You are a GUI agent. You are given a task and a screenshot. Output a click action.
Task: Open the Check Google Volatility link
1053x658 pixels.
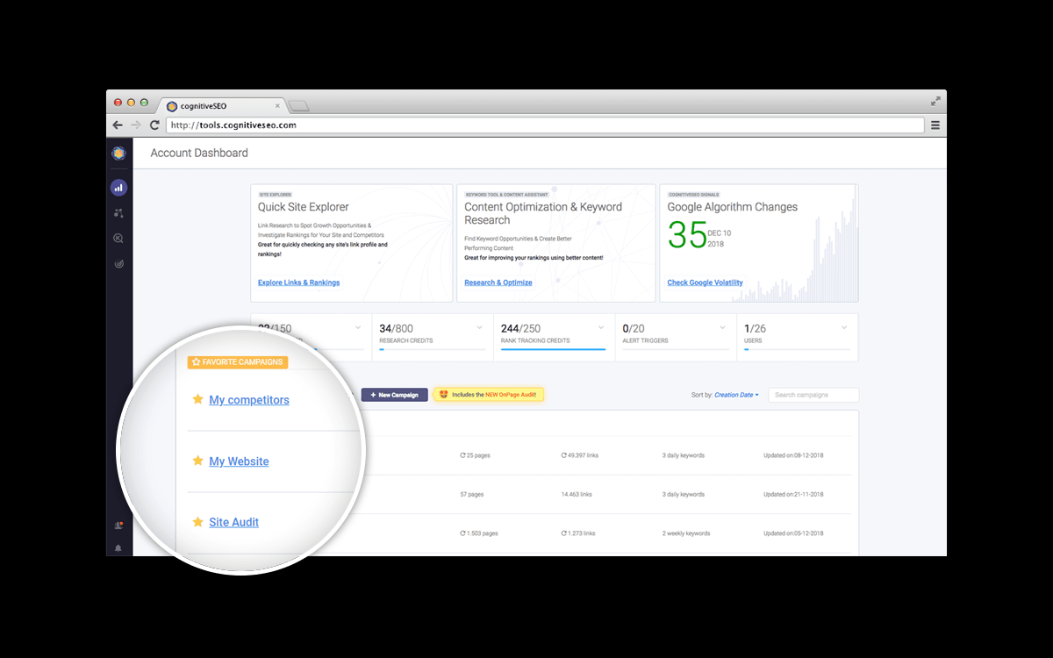click(705, 283)
